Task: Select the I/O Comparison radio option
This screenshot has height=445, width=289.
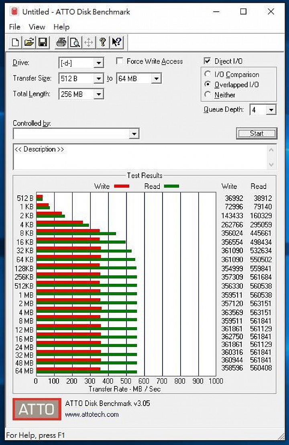Action: coord(208,74)
